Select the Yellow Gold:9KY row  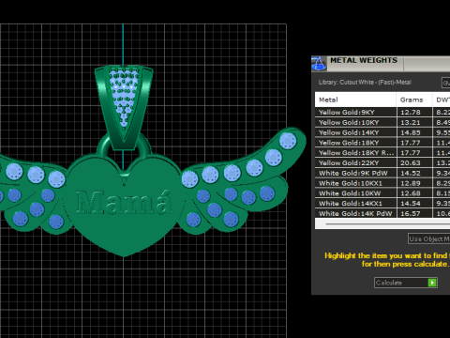(x=382, y=112)
